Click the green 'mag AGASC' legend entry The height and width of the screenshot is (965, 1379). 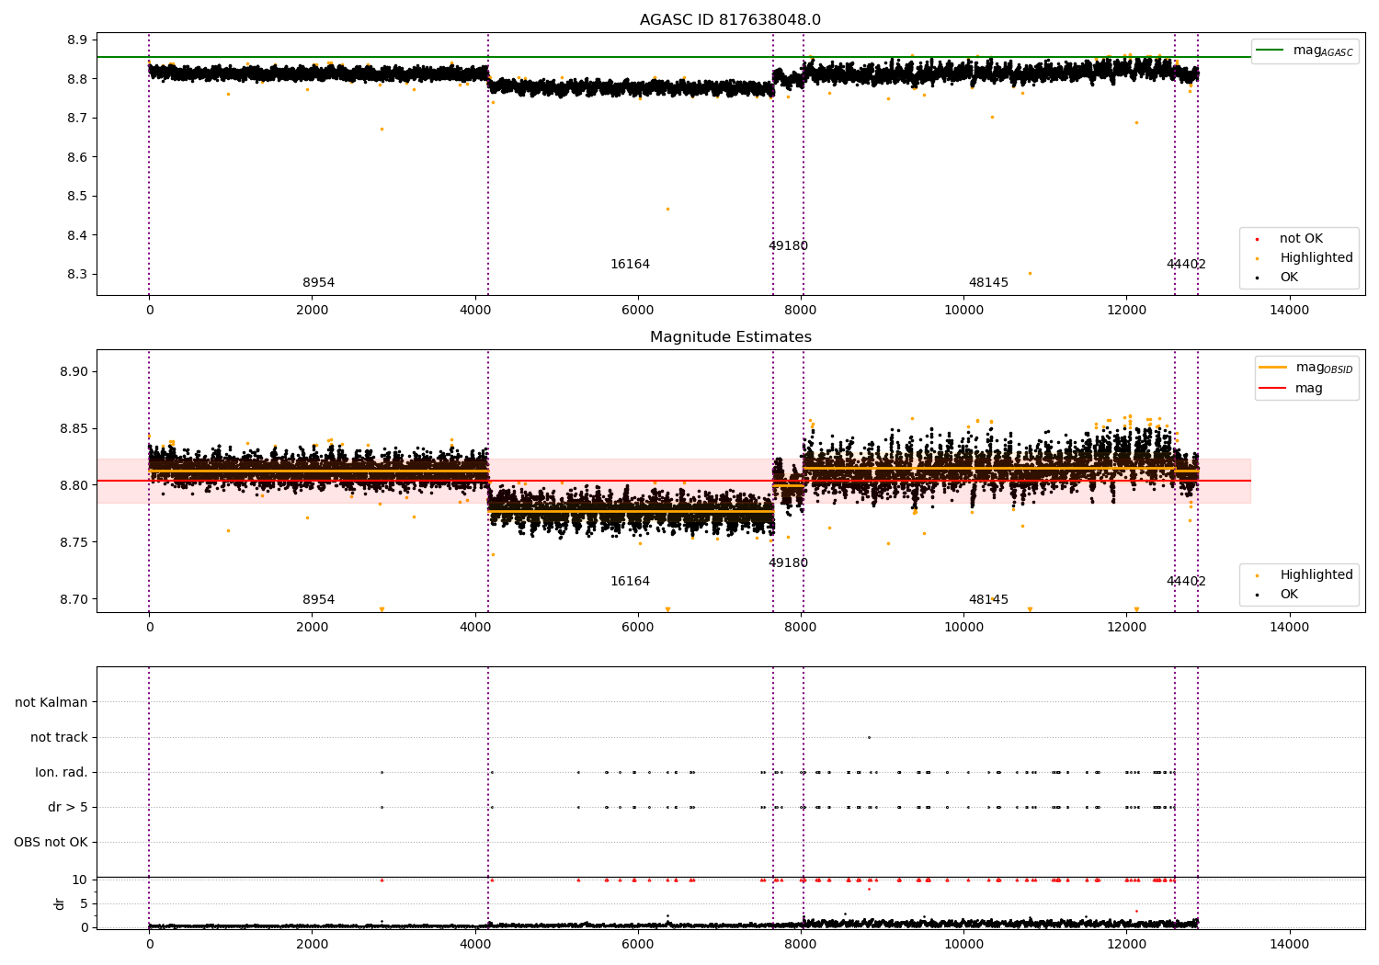click(x=1305, y=51)
